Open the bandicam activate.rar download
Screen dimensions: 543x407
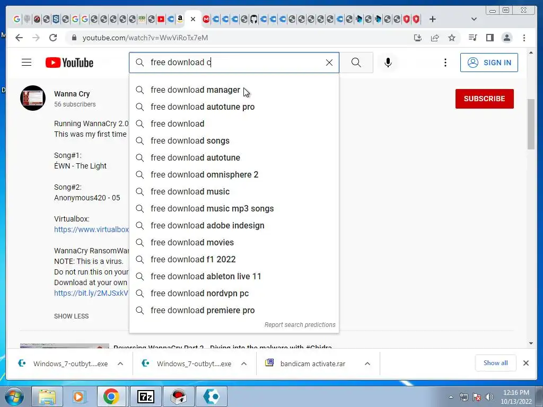tap(312, 364)
